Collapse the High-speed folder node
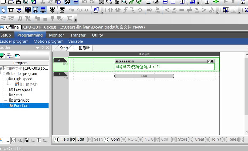The height and width of the screenshot is (151, 248). 7,79
